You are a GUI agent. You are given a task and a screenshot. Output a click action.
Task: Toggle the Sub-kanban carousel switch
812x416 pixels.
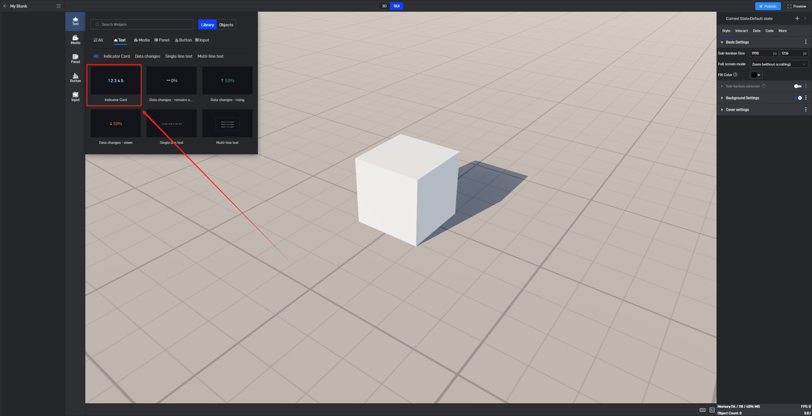(x=798, y=86)
